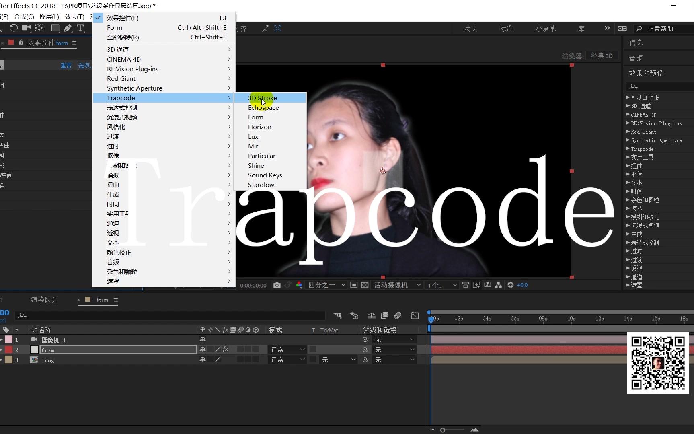
Task: Open parent dropdown for 摄像机 1 layer
Action: coord(394,339)
